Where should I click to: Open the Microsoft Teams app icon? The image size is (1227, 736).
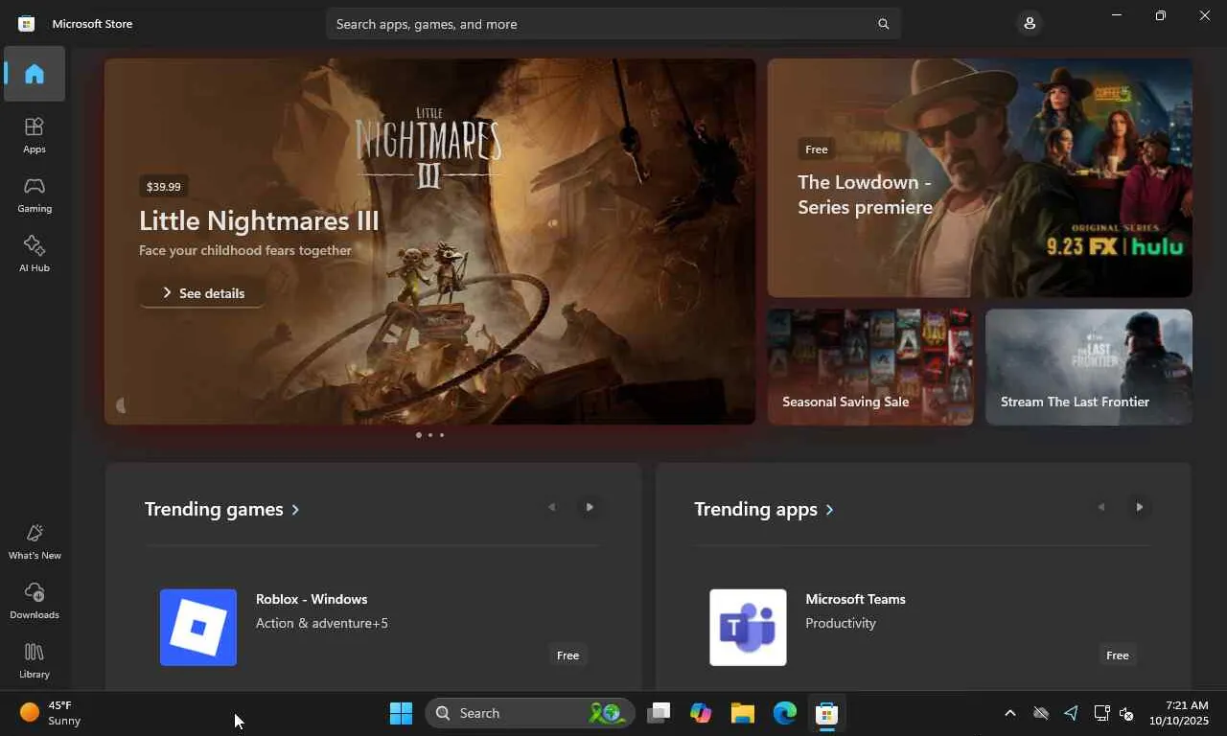[748, 627]
